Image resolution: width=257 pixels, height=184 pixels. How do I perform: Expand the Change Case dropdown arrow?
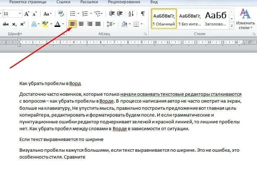(51, 14)
